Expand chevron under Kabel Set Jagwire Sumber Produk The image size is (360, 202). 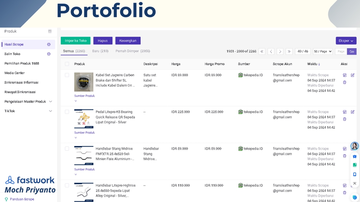tap(75, 101)
